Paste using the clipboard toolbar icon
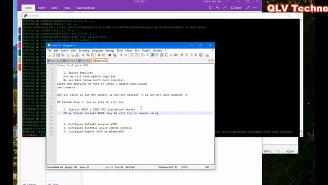This screenshot has width=328, height=185. click(x=92, y=55)
